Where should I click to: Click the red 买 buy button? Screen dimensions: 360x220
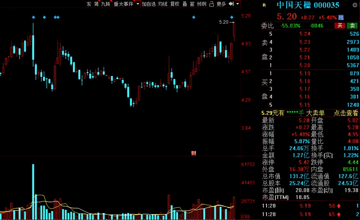pyautogui.click(x=340, y=26)
